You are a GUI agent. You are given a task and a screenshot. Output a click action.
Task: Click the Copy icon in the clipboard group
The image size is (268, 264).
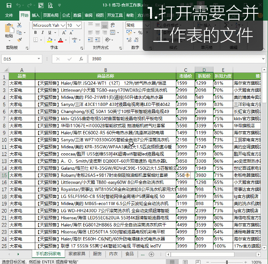[x=19, y=32]
